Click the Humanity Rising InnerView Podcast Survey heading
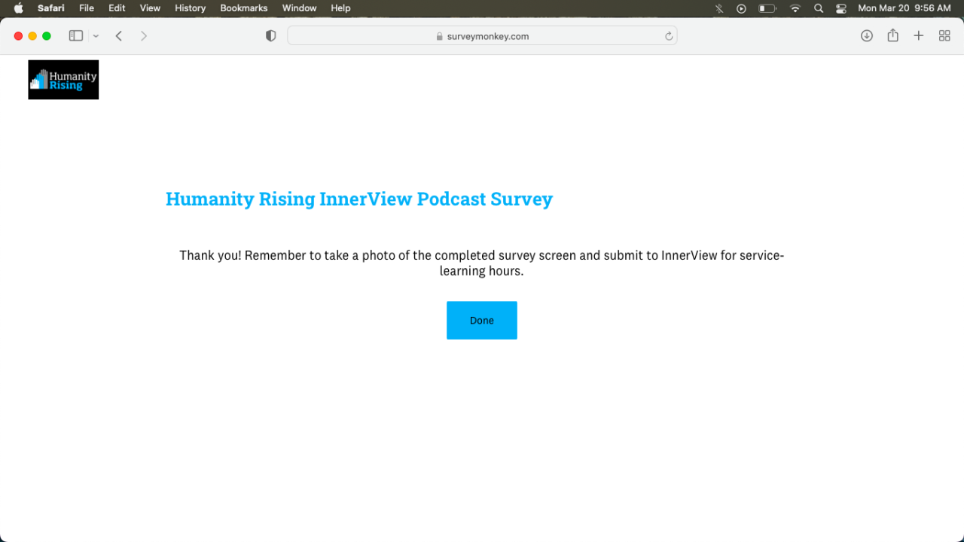Screen dimensions: 964x542 point(359,199)
